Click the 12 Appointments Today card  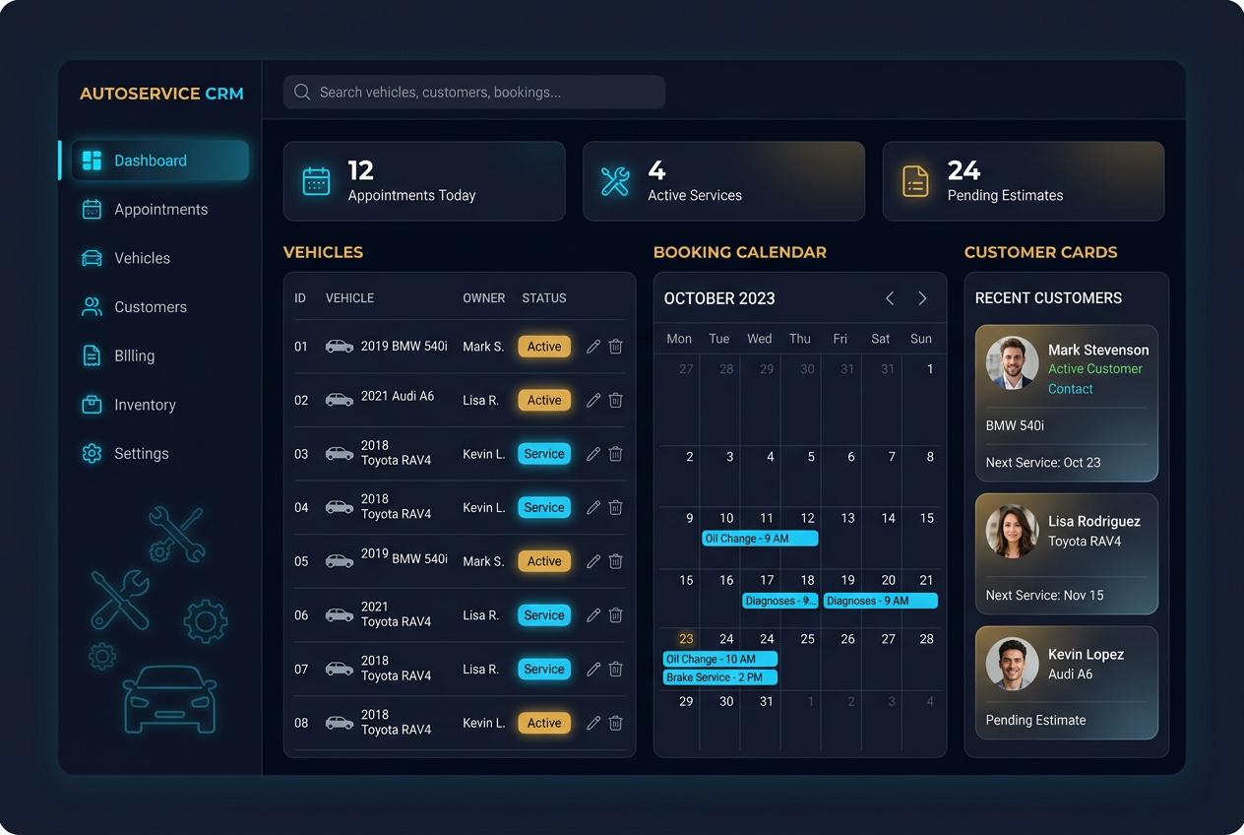(x=424, y=181)
